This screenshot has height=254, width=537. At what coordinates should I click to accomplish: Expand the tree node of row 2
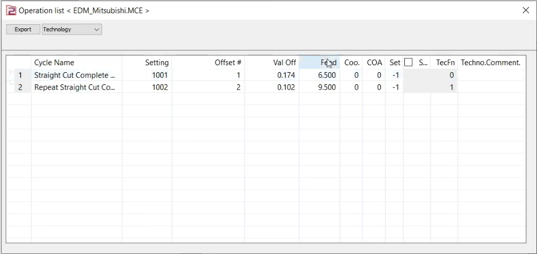coord(11,85)
